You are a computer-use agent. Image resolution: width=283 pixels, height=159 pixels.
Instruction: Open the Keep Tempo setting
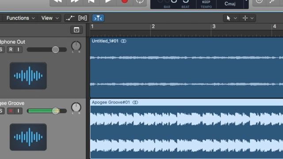(x=206, y=4)
